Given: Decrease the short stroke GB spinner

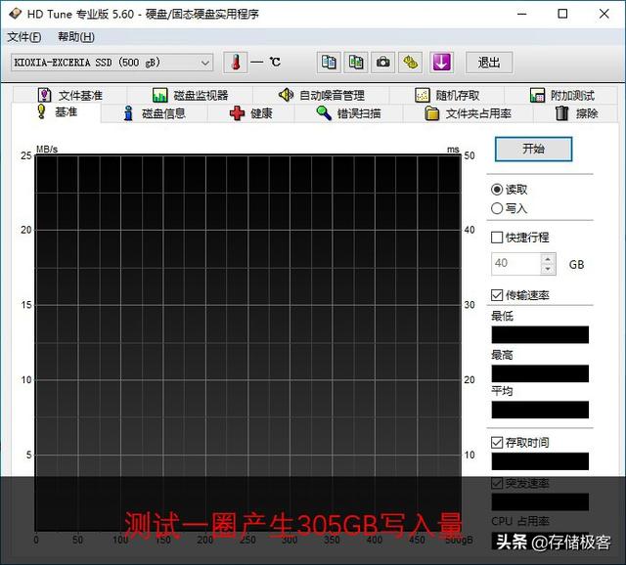Looking at the screenshot, I should click(x=548, y=269).
